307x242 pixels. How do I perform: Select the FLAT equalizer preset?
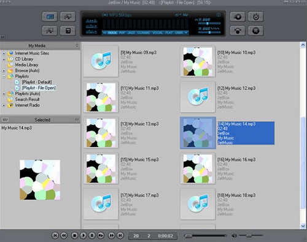point(169,32)
